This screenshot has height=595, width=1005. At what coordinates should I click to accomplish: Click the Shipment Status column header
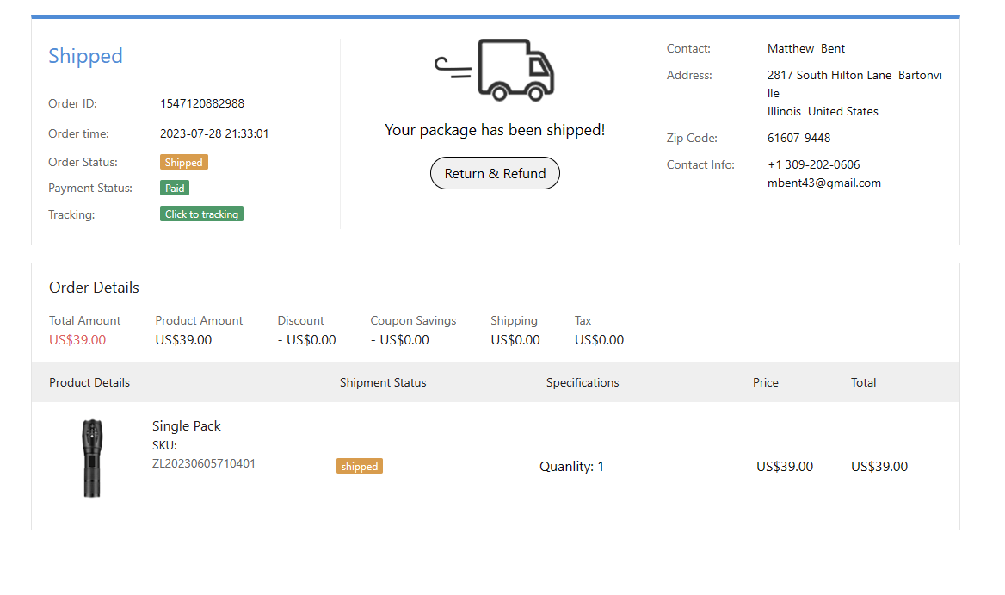click(383, 382)
